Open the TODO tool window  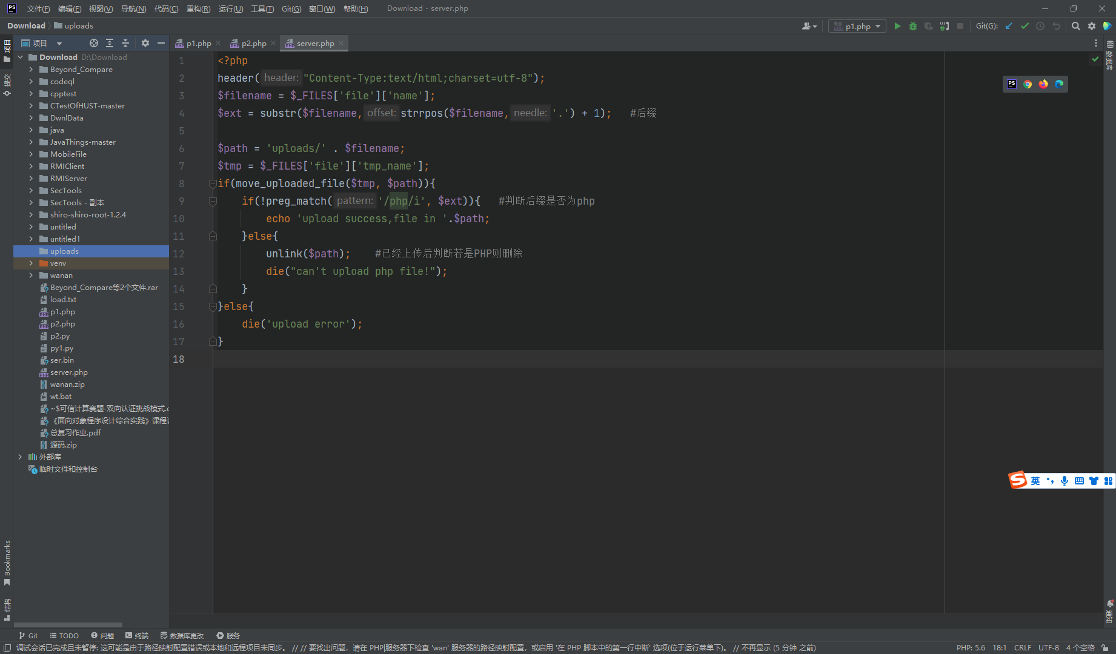pyautogui.click(x=64, y=635)
